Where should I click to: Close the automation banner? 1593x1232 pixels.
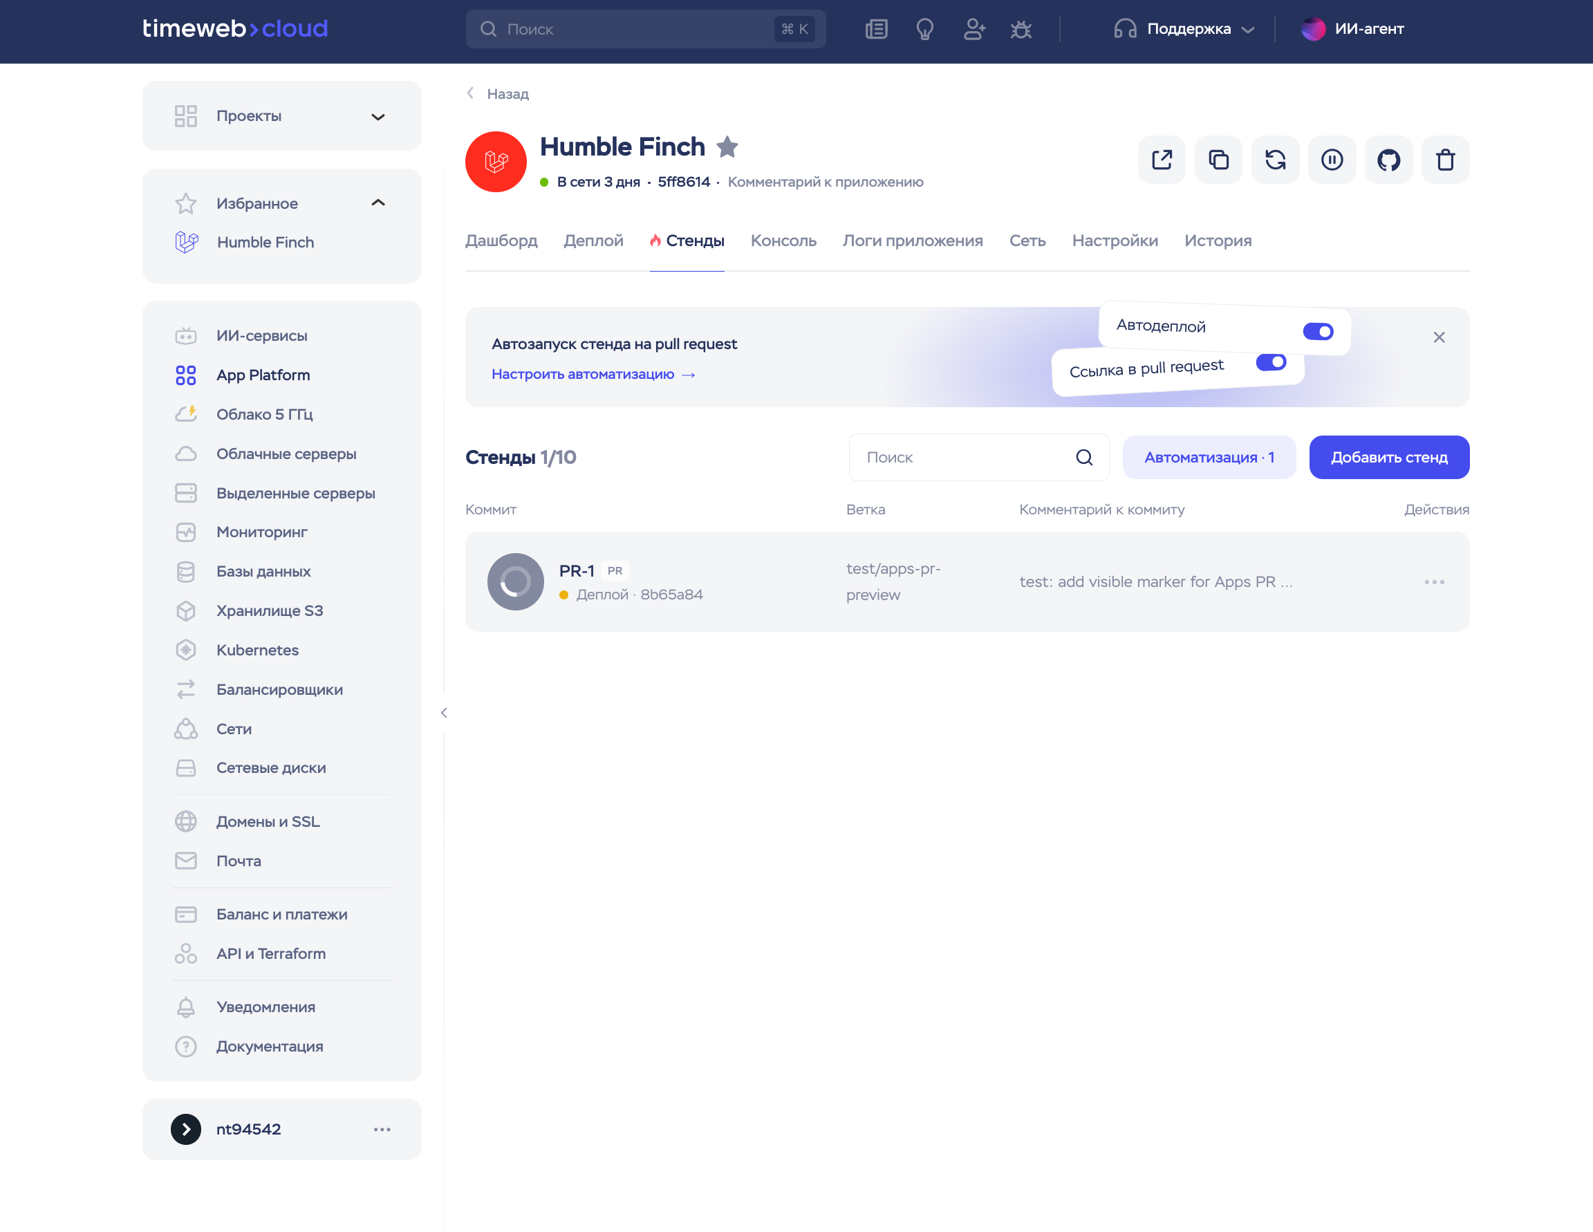(x=1438, y=337)
